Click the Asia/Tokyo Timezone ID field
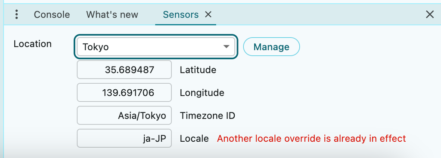Viewport: 441px width, 158px height. [124, 115]
